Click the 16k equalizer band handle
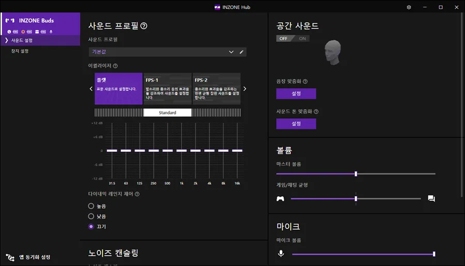The image size is (465, 266). 237,151
